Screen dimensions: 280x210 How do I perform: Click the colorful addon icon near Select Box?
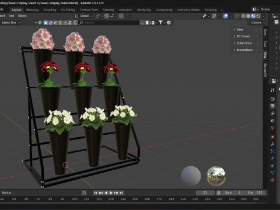pos(40,23)
